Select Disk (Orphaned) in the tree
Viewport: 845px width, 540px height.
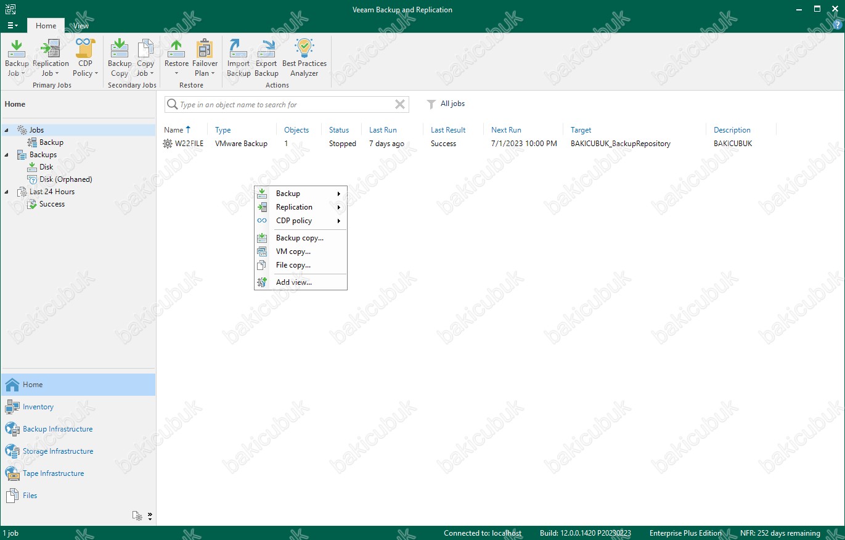(65, 179)
